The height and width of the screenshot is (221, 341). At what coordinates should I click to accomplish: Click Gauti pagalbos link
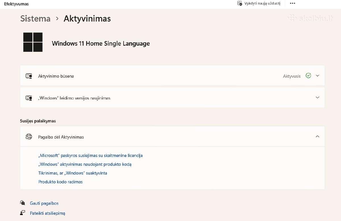pyautogui.click(x=44, y=203)
